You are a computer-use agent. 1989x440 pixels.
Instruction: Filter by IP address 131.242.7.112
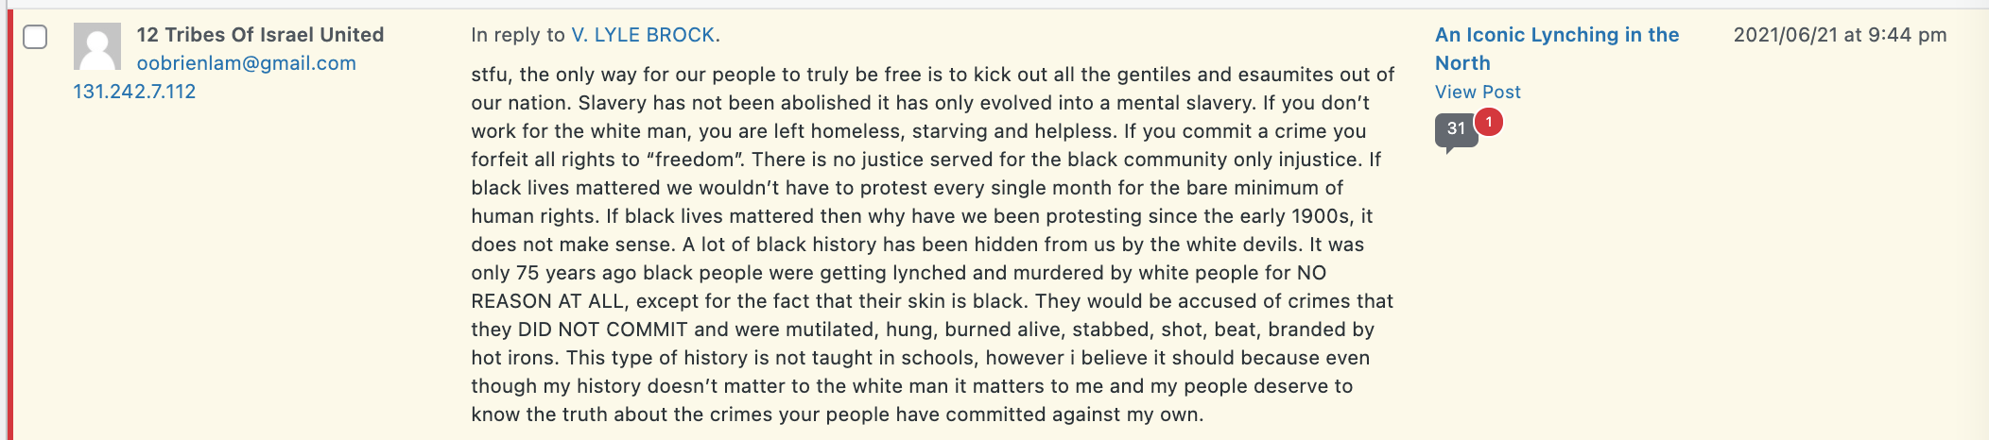(x=135, y=92)
